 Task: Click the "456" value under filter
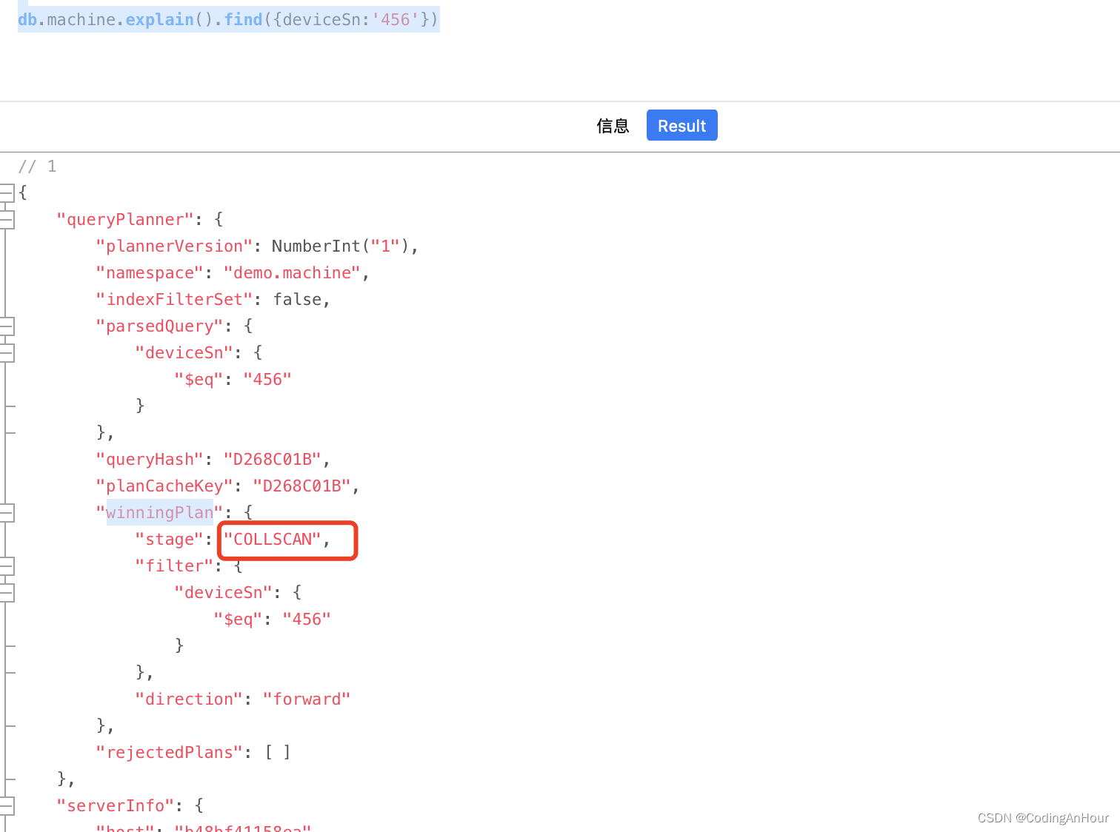coord(307,620)
